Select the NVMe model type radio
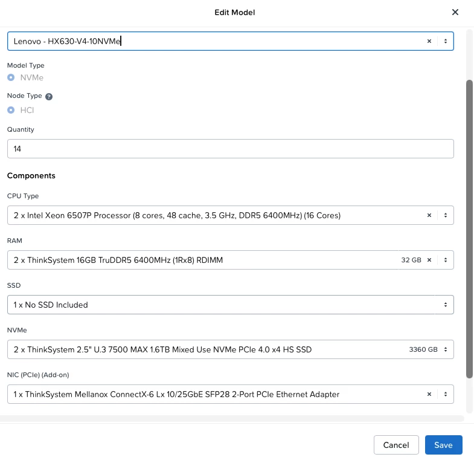Screen dimensions: 474x460 click(11, 77)
